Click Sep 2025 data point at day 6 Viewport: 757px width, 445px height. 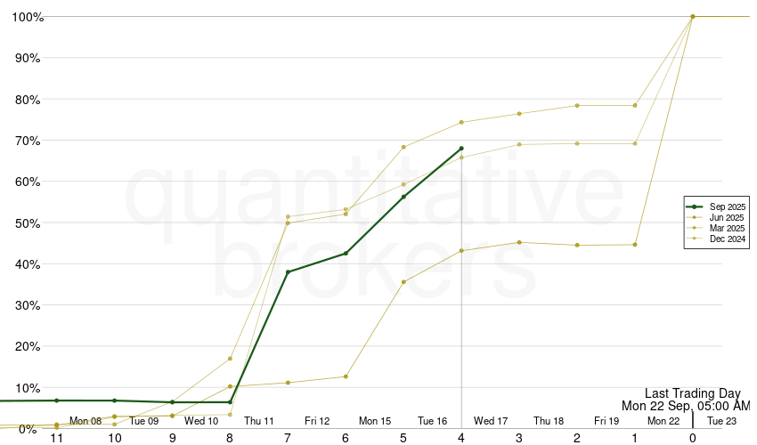pyautogui.click(x=346, y=254)
